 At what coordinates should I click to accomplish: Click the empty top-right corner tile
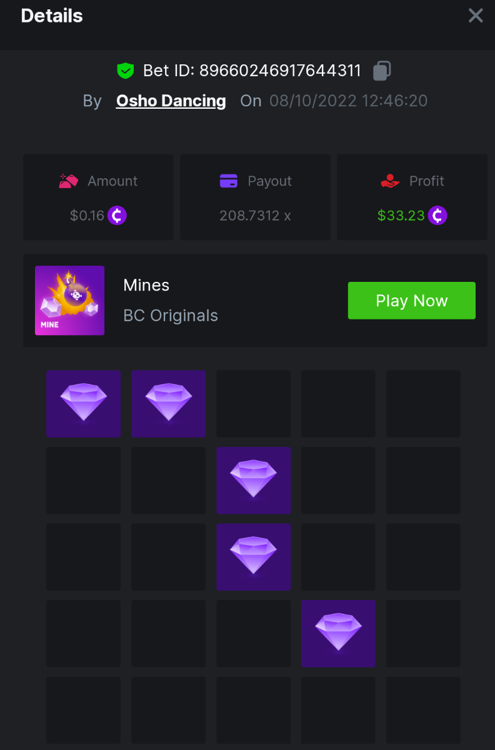pyautogui.click(x=423, y=404)
